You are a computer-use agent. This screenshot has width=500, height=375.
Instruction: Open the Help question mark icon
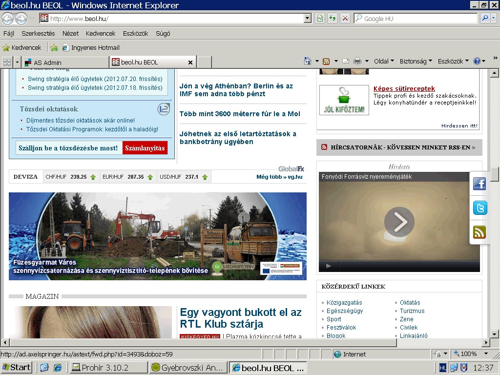click(x=477, y=61)
